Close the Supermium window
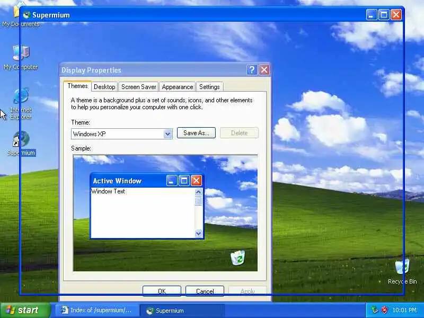 click(396, 15)
